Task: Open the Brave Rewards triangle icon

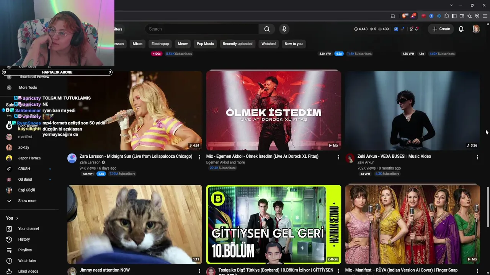Action: point(413,16)
